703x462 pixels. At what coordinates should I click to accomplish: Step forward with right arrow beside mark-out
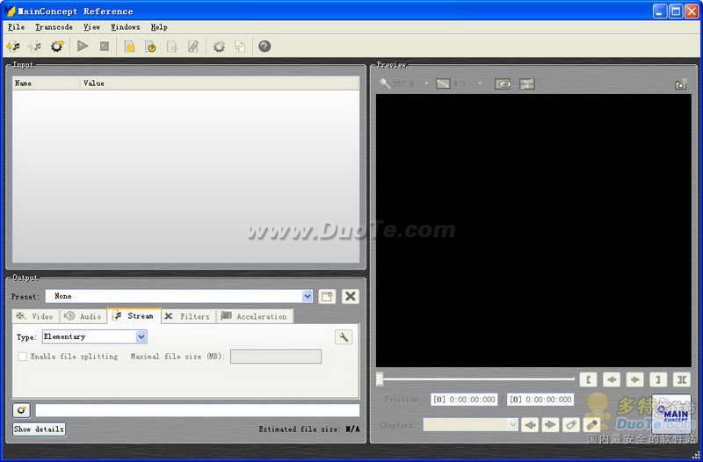tap(634, 379)
